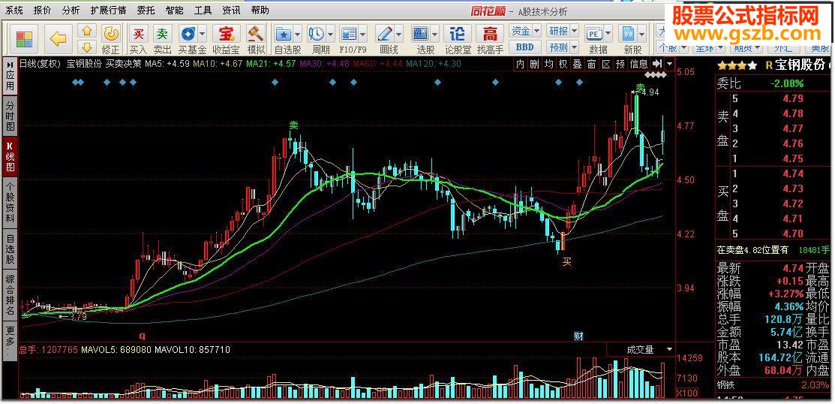
Task: Click the 预测 forecast button
Action: 559,47
